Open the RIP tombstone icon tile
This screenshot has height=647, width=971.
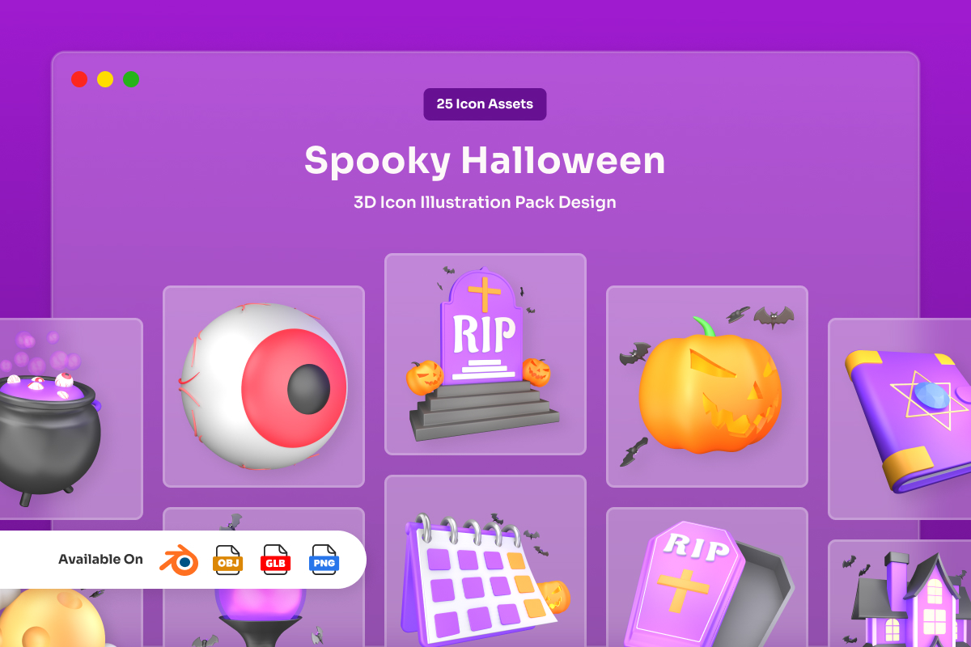pos(485,354)
